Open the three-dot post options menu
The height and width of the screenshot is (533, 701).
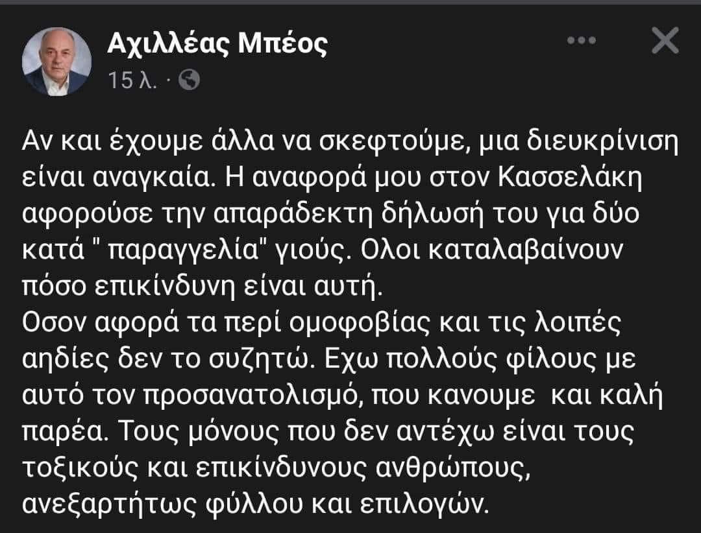coord(581,41)
